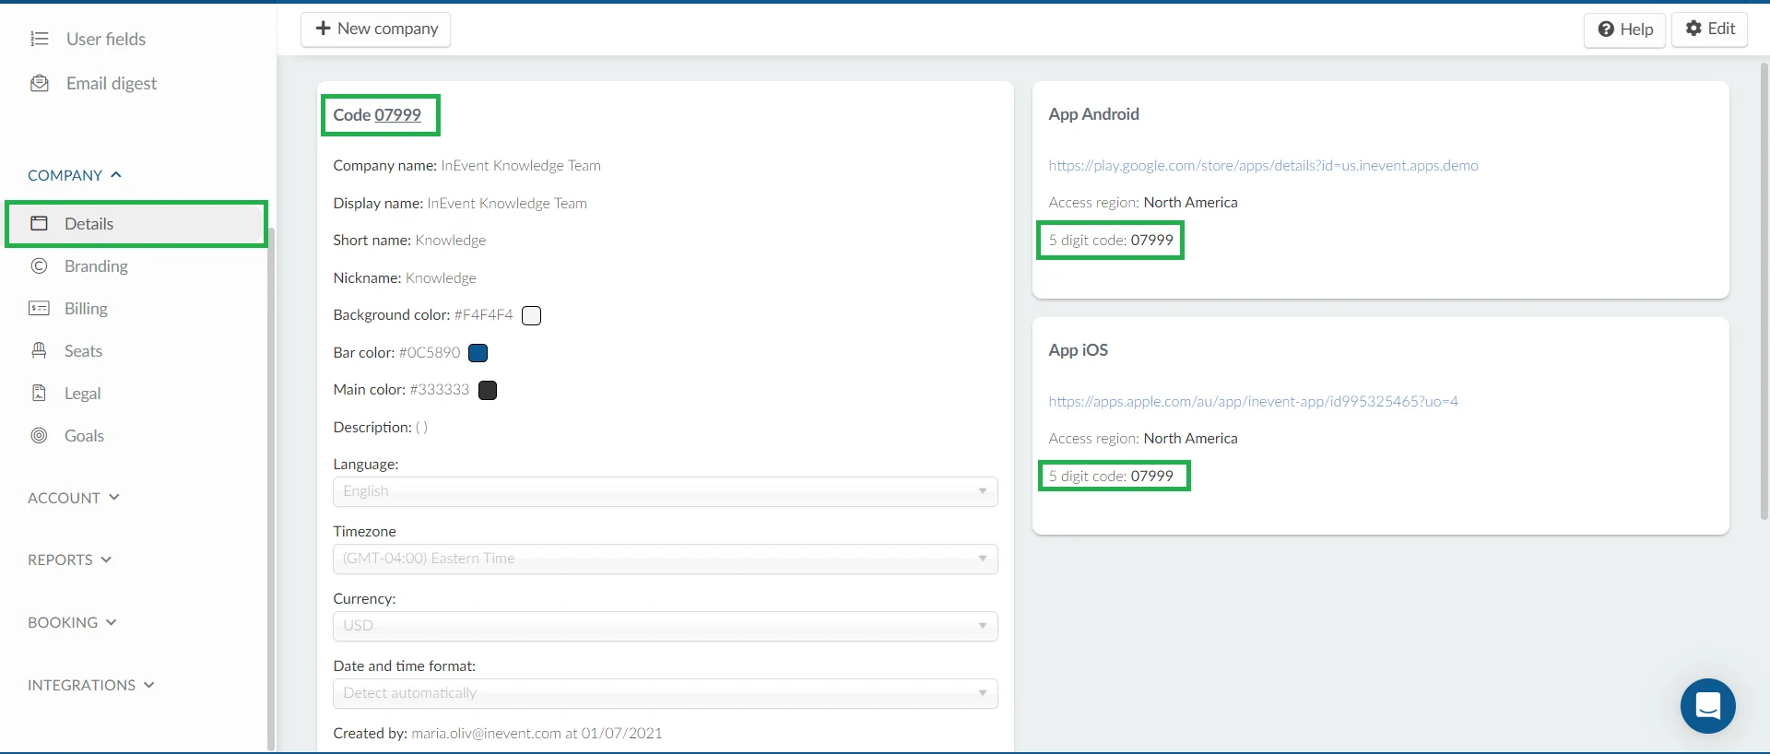Click Created by maria.oliv@inevent.com text
The height and width of the screenshot is (754, 1770).
pos(498,734)
